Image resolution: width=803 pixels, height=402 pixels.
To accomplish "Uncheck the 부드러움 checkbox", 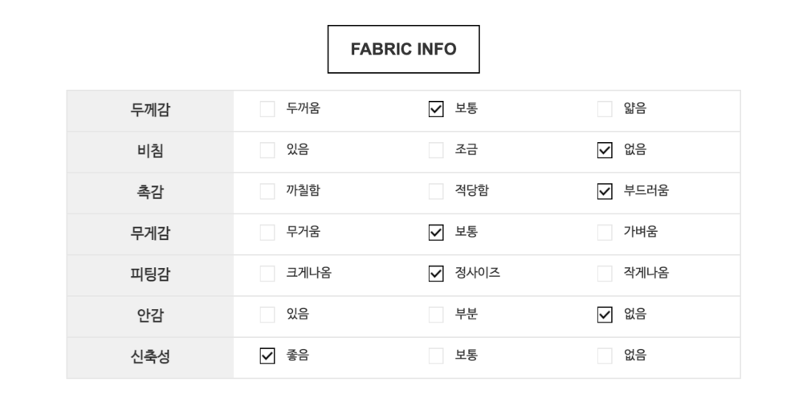I will pos(605,192).
